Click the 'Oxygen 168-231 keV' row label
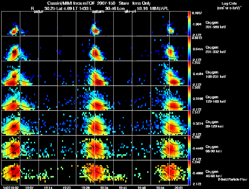Viewport: 249px width, 189px height. pyautogui.click(x=216, y=74)
